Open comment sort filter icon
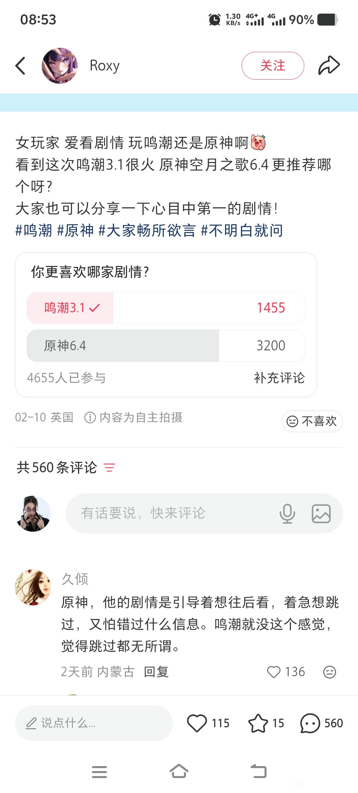The height and width of the screenshot is (793, 358). (x=109, y=468)
